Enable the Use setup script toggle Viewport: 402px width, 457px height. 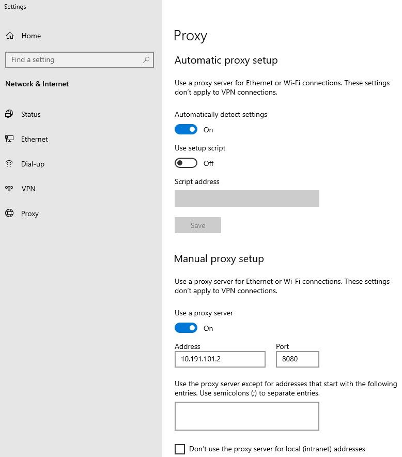tap(186, 163)
